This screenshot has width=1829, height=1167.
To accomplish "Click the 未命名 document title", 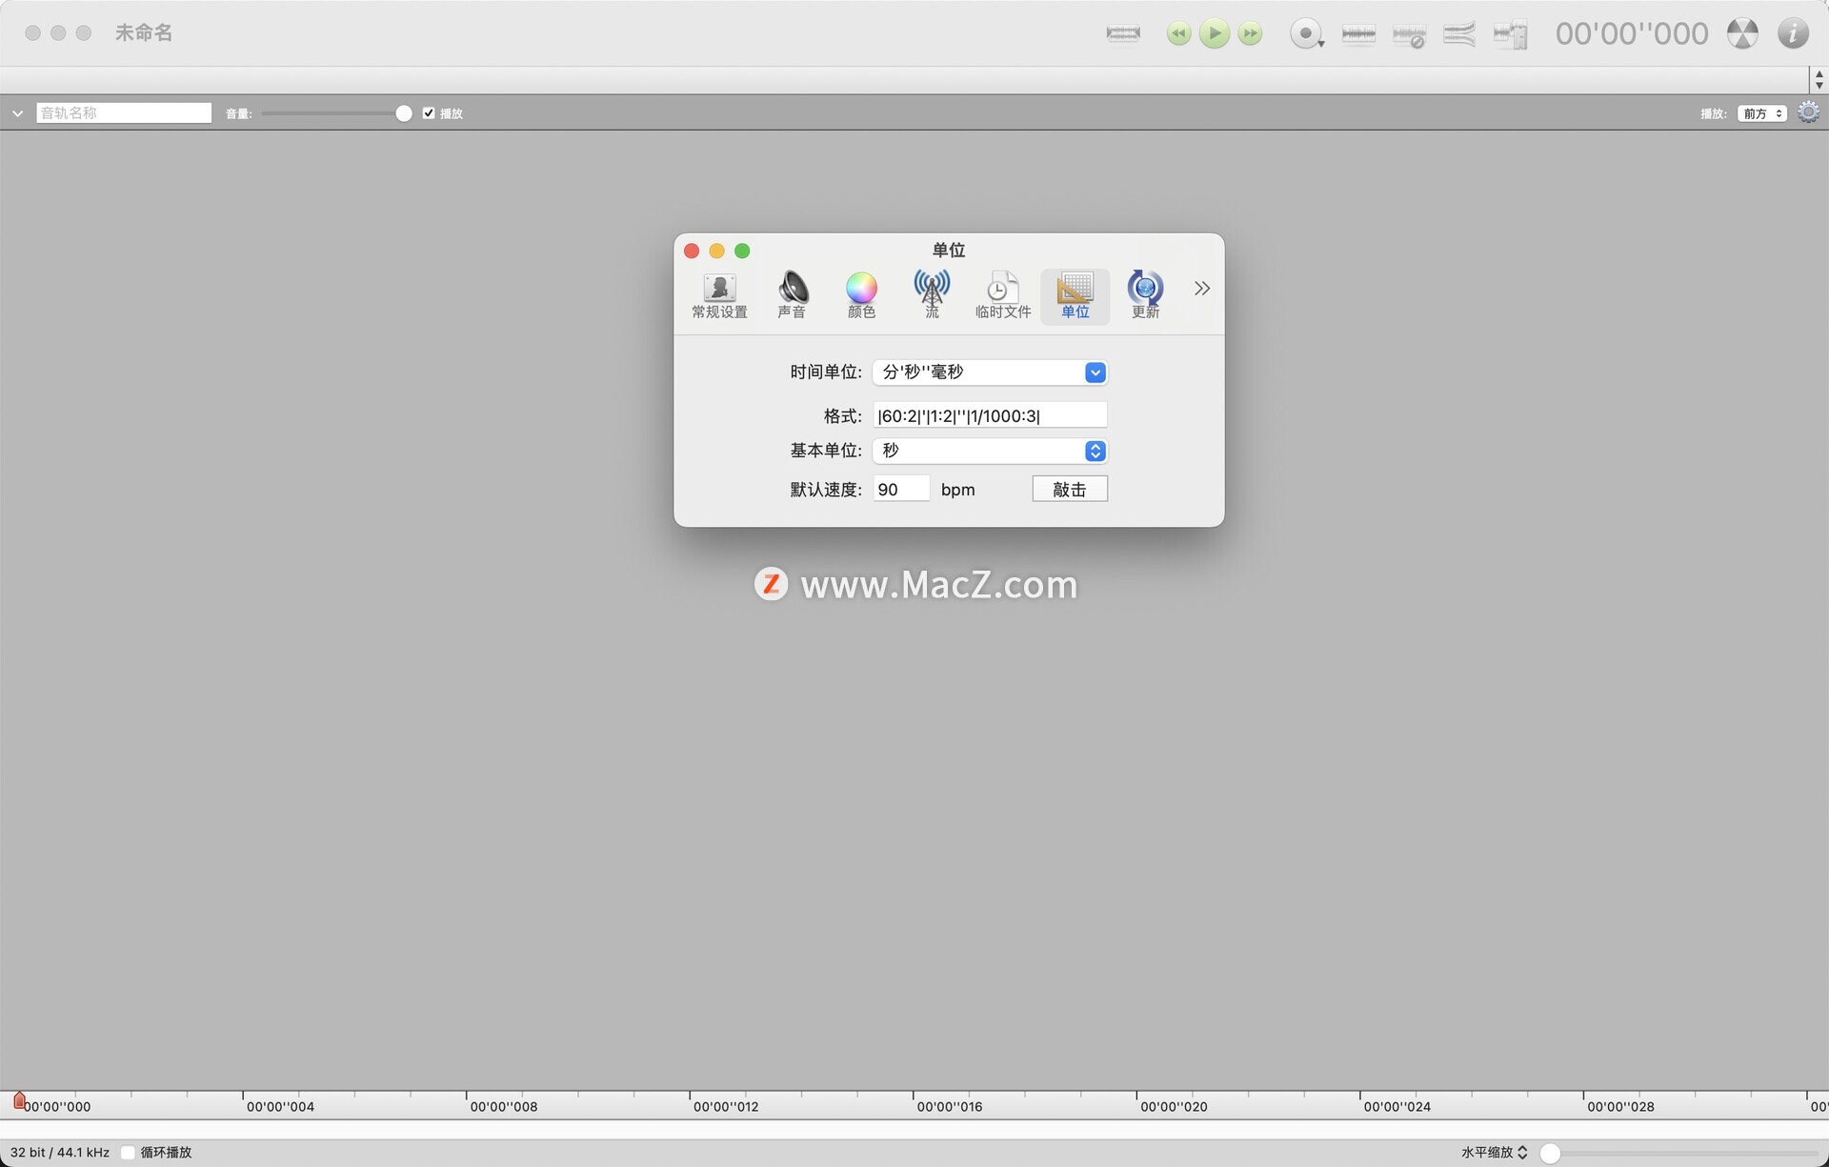I will pos(144,33).
